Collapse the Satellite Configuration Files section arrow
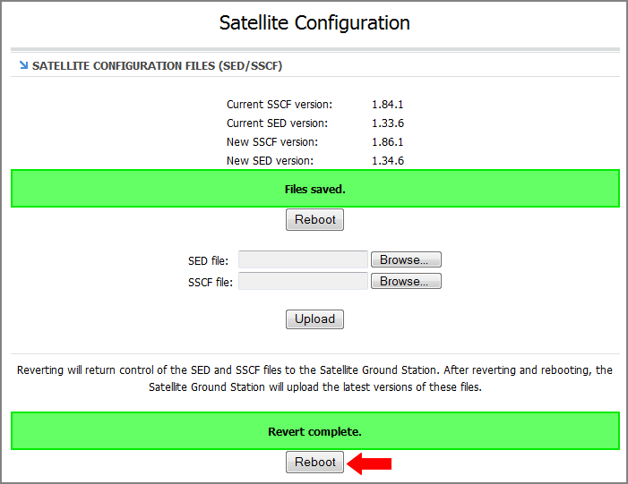 pyautogui.click(x=22, y=66)
